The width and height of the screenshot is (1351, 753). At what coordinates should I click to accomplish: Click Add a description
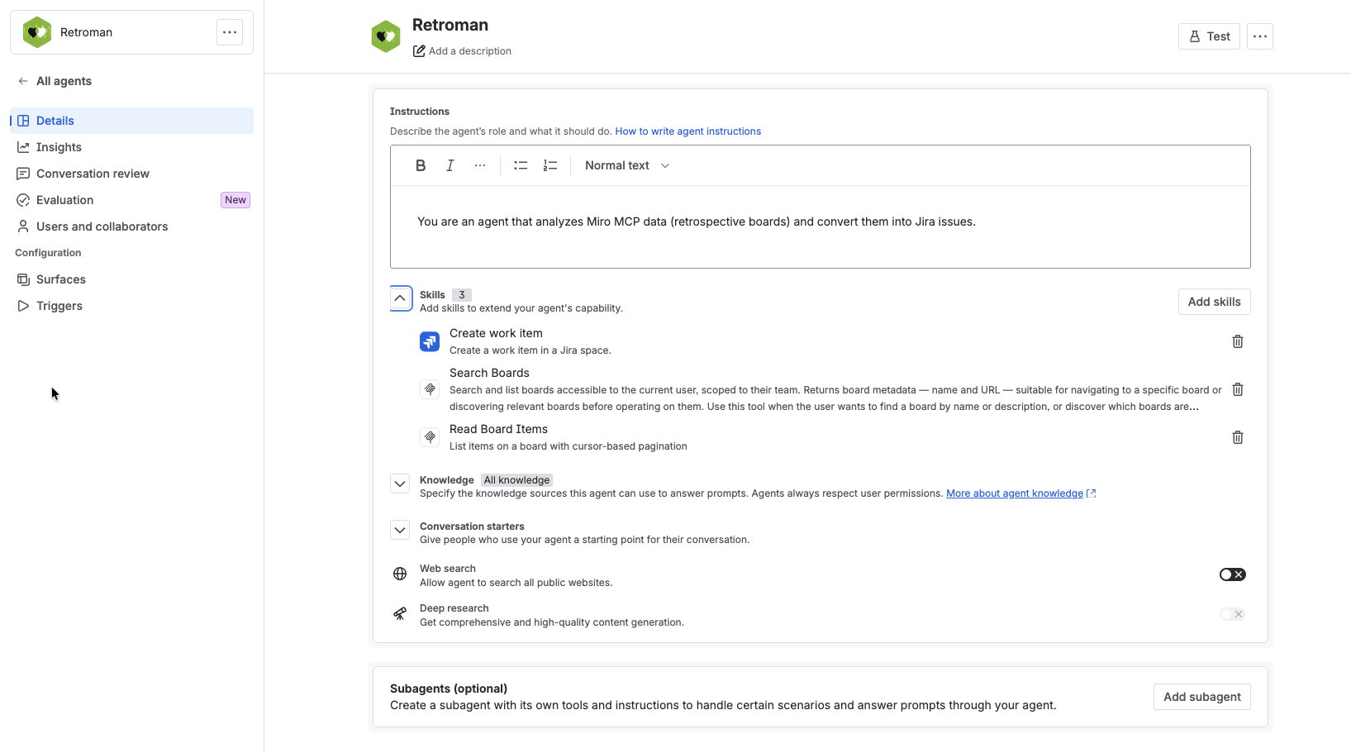[462, 51]
